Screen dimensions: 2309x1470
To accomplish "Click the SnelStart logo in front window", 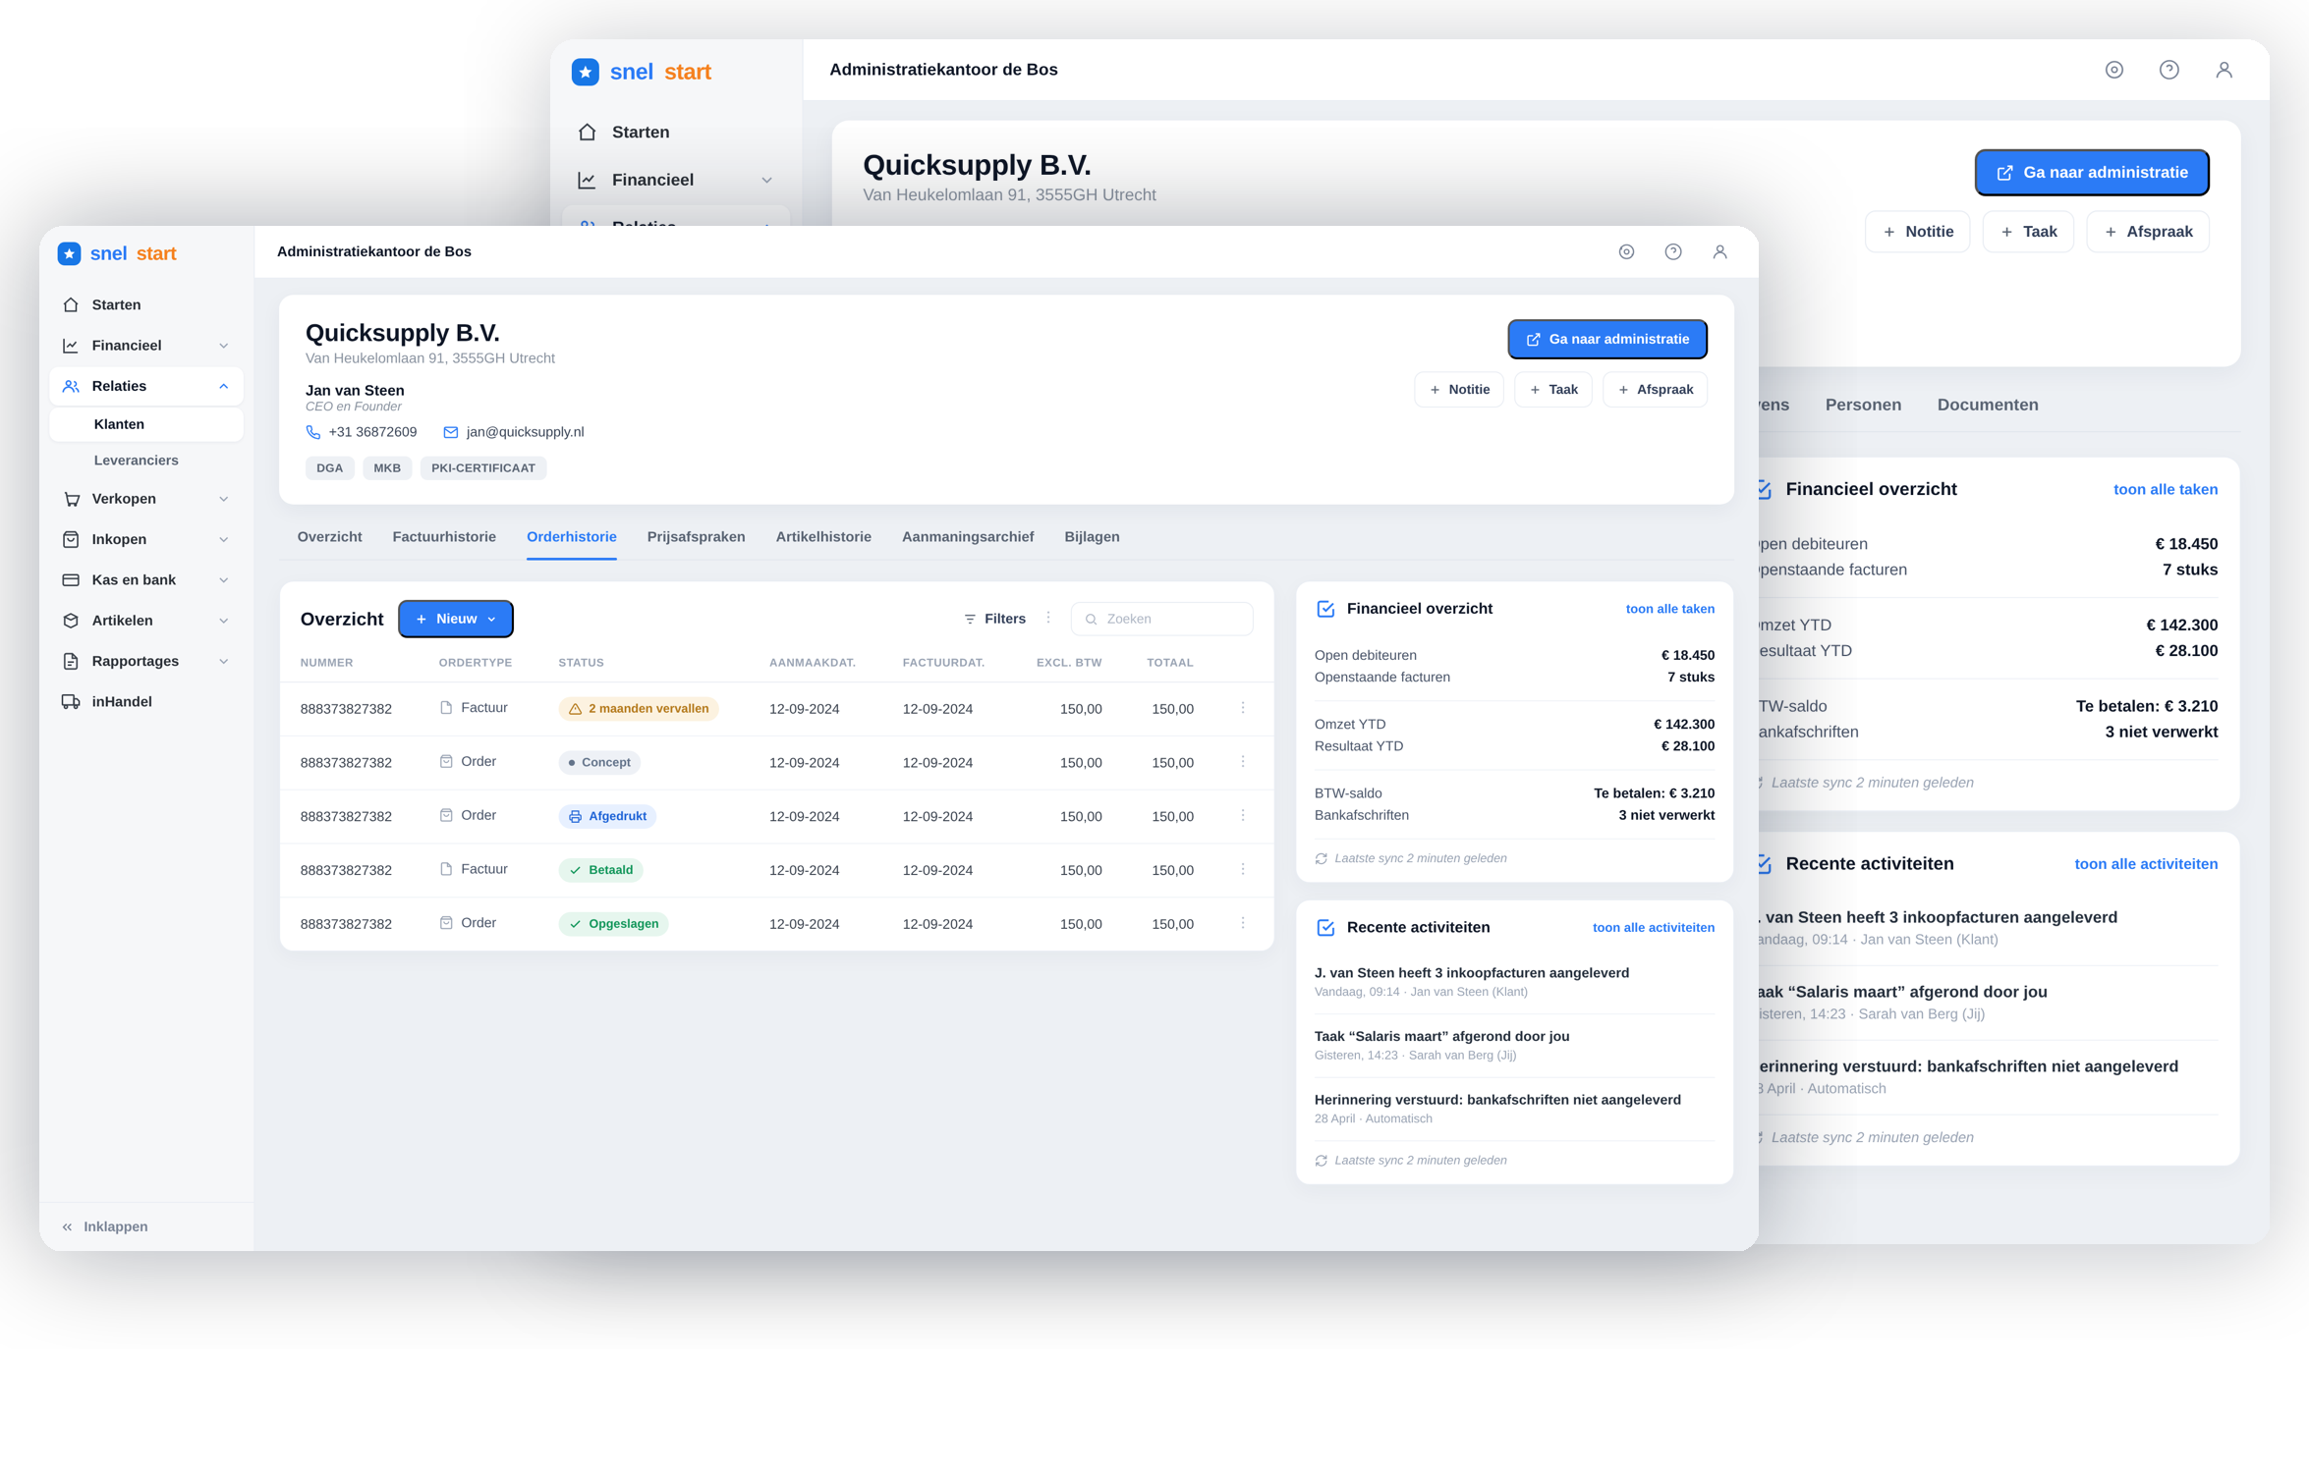I will 117,253.
